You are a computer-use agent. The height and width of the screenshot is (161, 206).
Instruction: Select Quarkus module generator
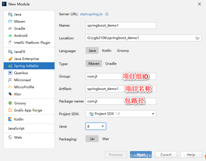click(x=29, y=73)
